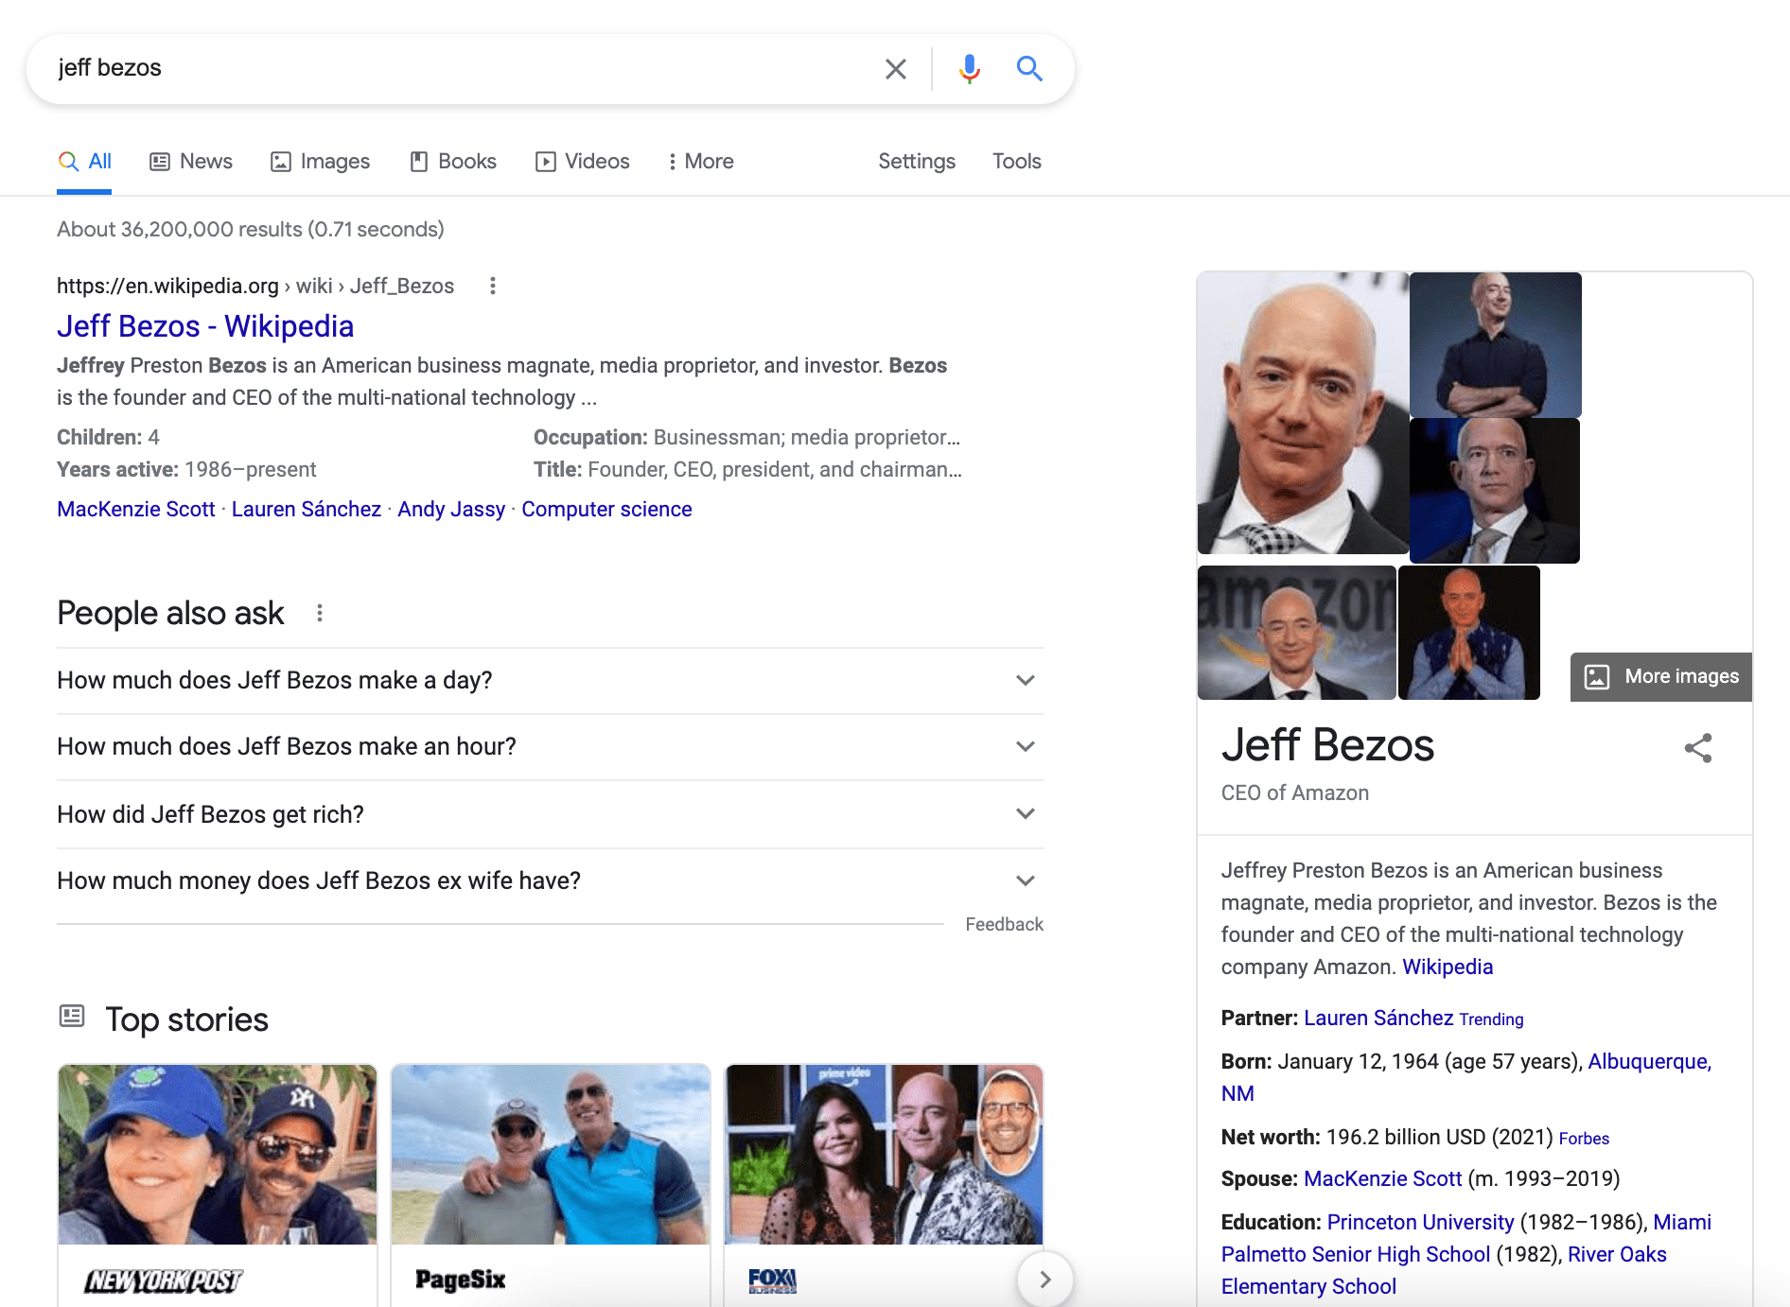Click the 'CEO of Amazon' subtitle
Image resolution: width=1790 pixels, height=1307 pixels.
(1294, 793)
